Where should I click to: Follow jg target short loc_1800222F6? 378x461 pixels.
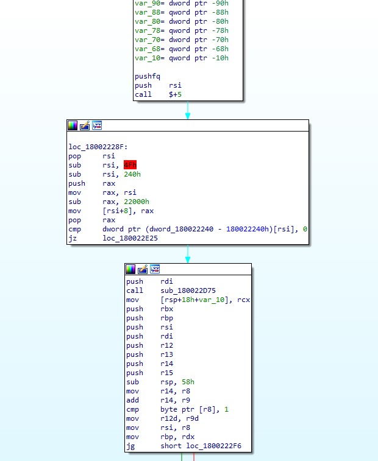coord(201,446)
